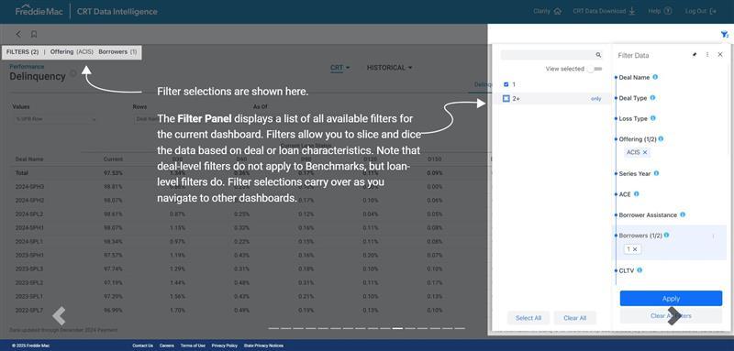Check the '2+' borrowers checkbox
The width and height of the screenshot is (734, 351).
coord(506,99)
